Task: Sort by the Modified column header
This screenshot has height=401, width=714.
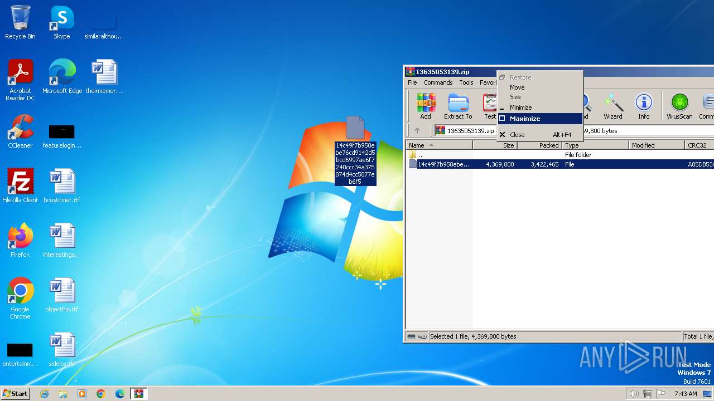Action: [657, 145]
